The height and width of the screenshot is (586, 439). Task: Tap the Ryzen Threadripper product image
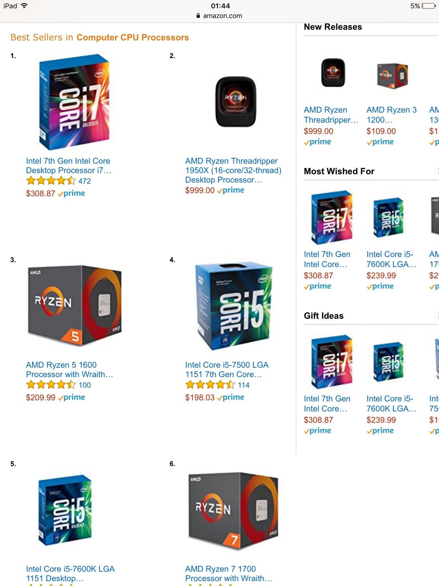click(236, 102)
